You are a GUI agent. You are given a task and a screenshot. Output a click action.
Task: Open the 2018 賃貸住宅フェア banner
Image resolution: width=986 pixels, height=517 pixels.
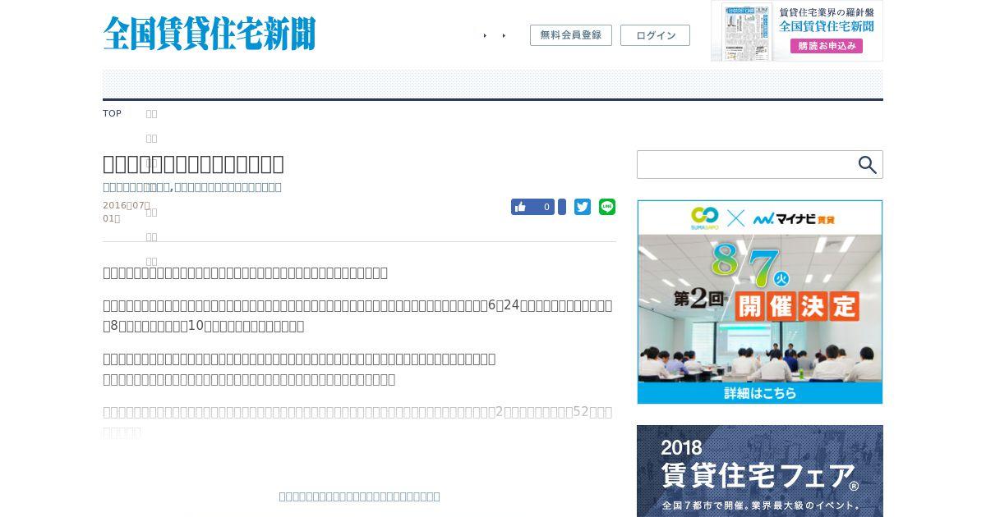click(760, 471)
